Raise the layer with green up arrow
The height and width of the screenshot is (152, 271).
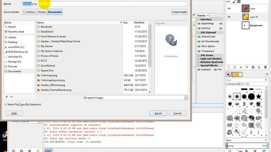click(x=241, y=67)
